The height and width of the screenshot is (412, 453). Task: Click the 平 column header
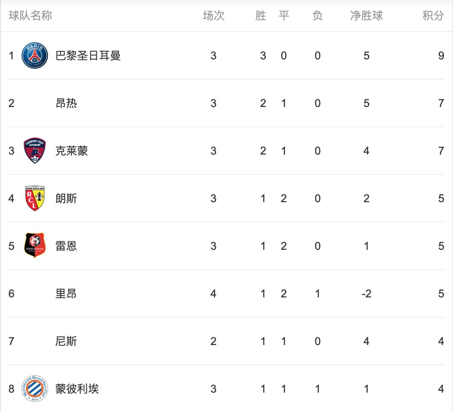(x=284, y=16)
